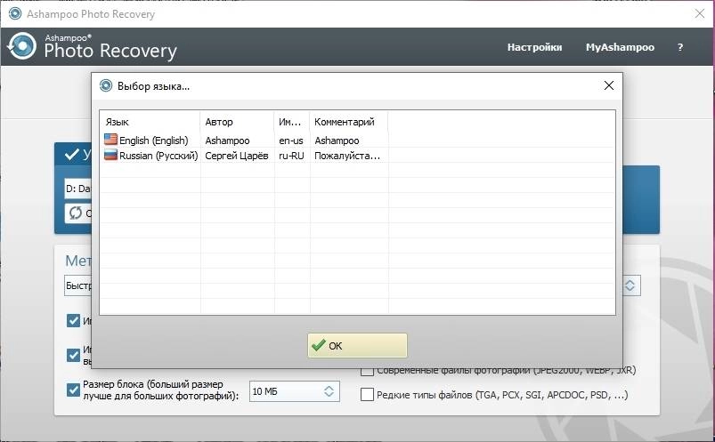Viewport: 715px width, 442px height.
Task: Click the en-us locale cell
Action: tap(291, 141)
